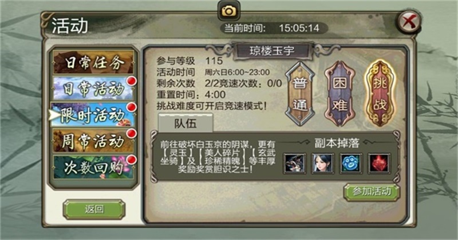Tap the red notification dot on 日常活动

click(x=132, y=81)
